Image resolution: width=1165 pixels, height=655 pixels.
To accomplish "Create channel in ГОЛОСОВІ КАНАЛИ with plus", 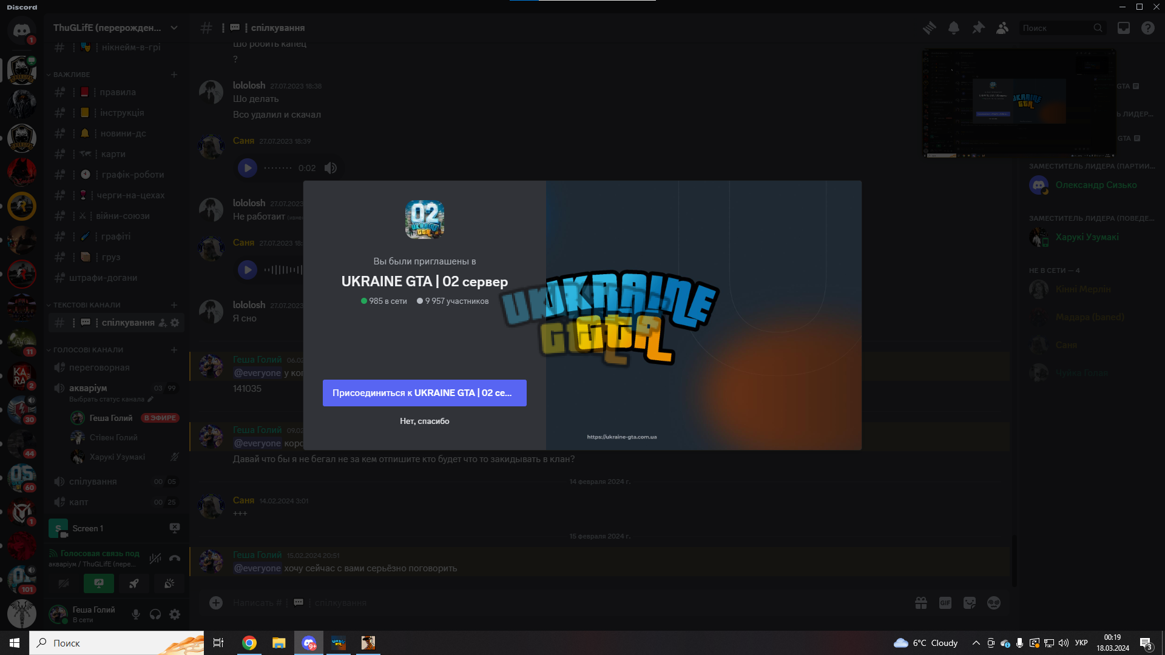I will pos(174,350).
